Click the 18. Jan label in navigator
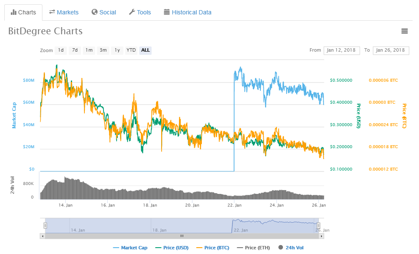 [x=159, y=230]
